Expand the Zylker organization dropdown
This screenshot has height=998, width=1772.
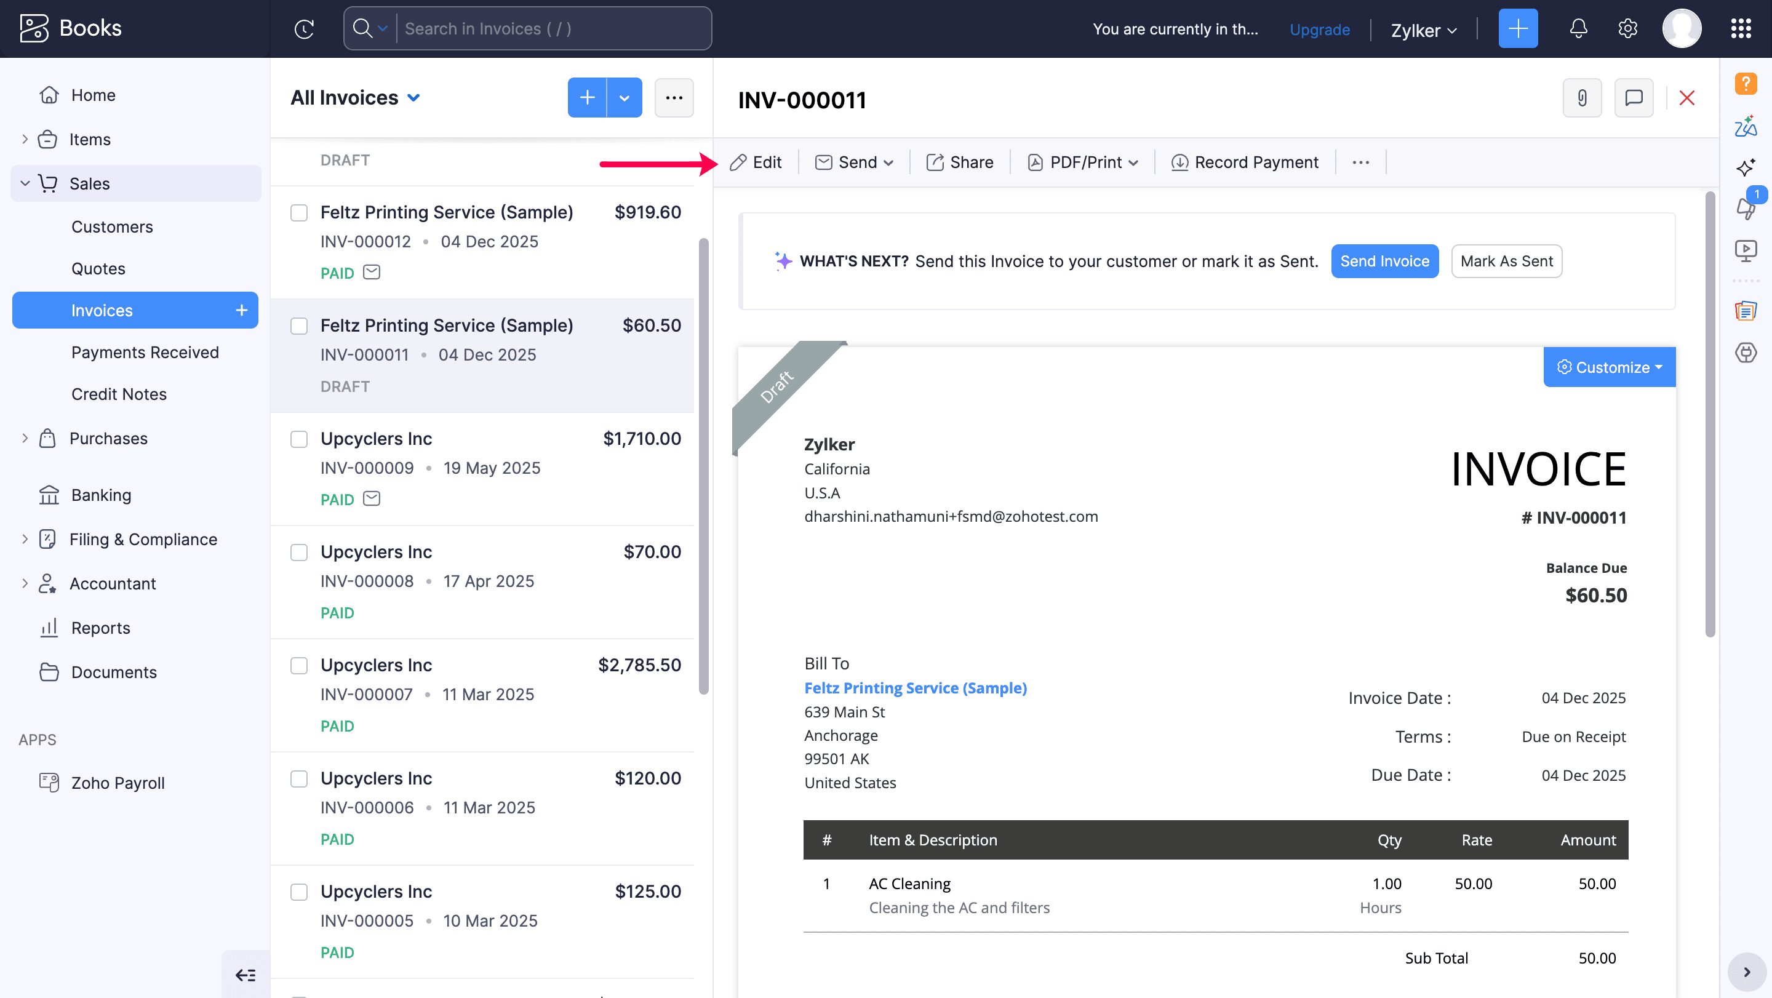(x=1423, y=30)
